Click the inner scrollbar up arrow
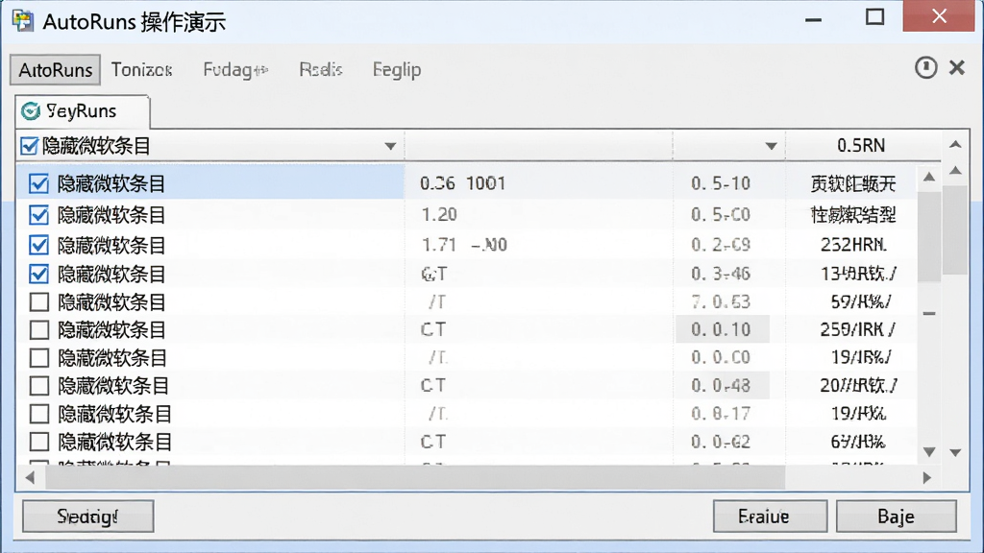Image resolution: width=984 pixels, height=553 pixels. [929, 178]
